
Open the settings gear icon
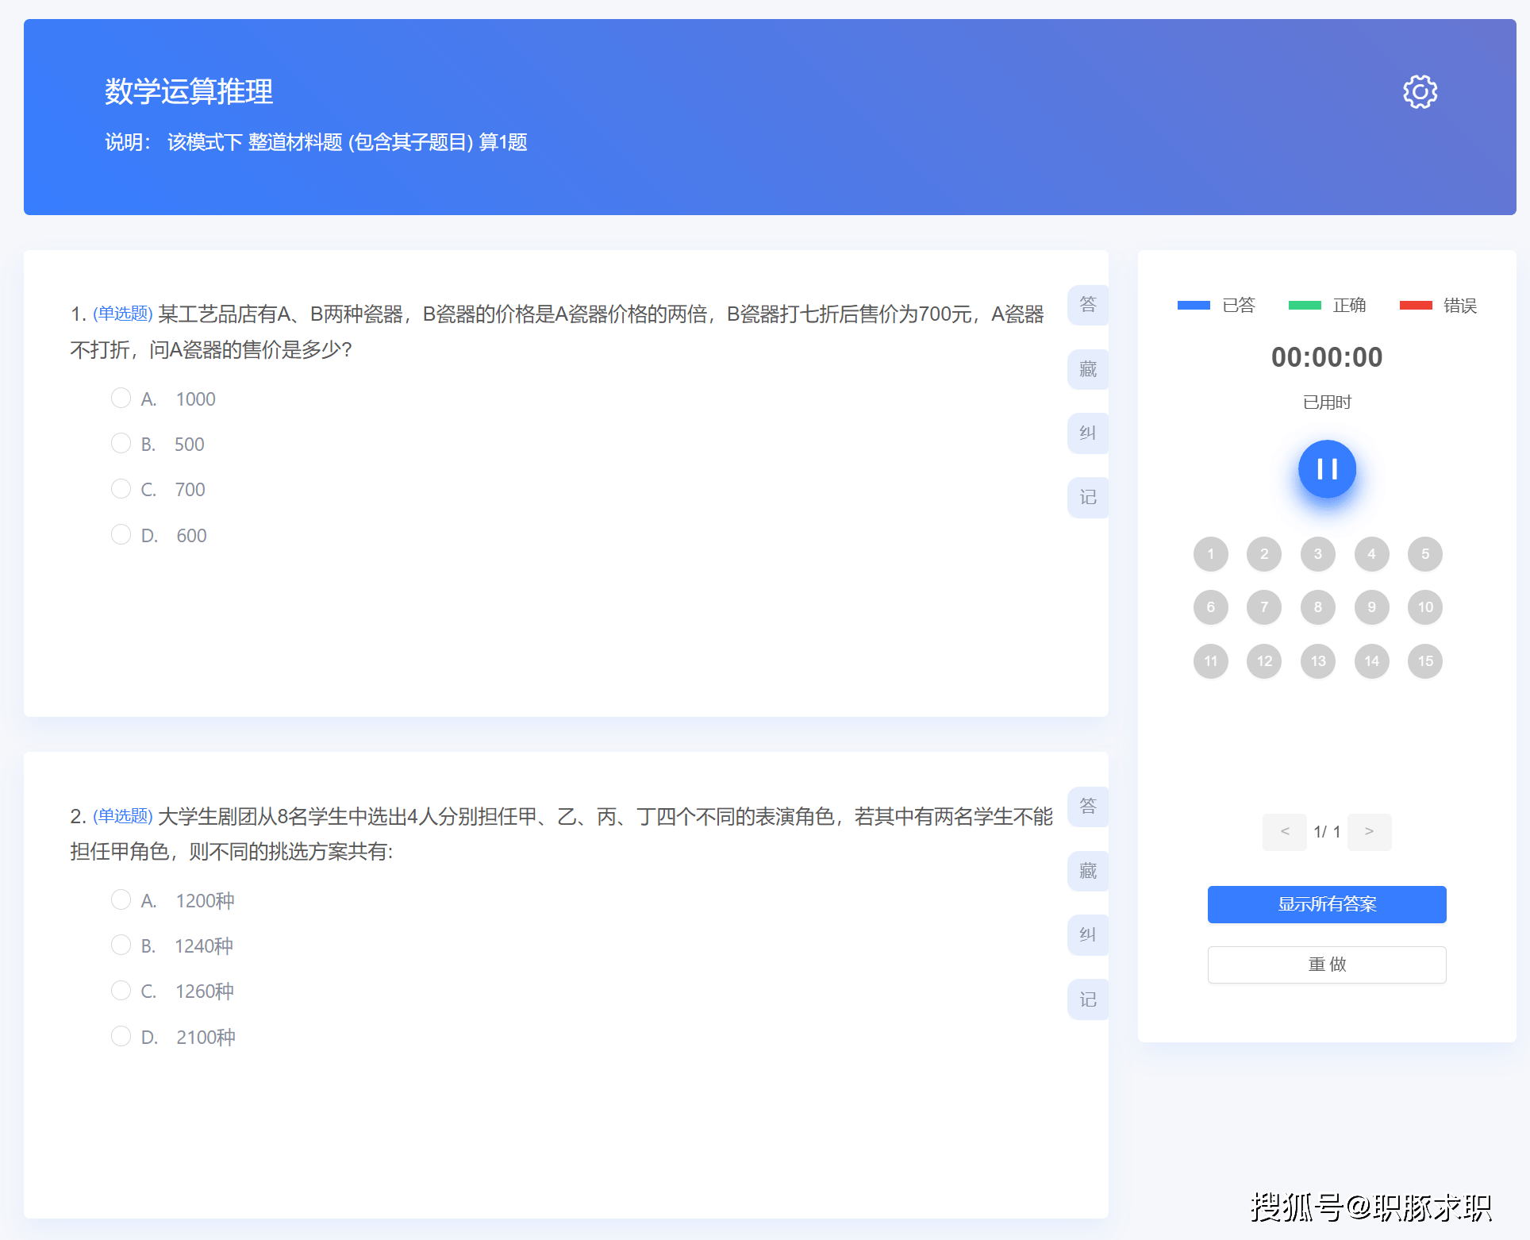click(x=1420, y=92)
